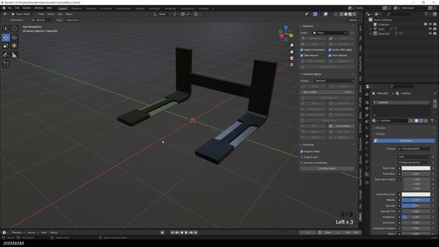Viewport: 439px width, 247px height.
Task: Collapse the Booleans panel section
Action: 308,26
